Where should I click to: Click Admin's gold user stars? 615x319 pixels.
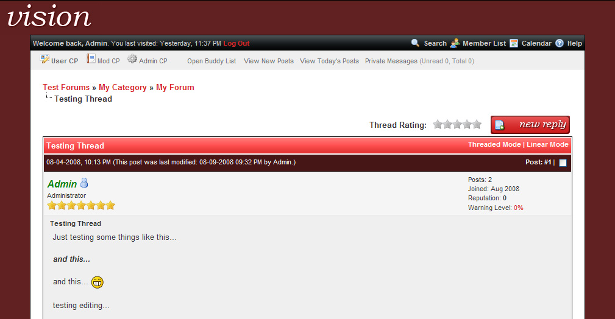coord(81,205)
